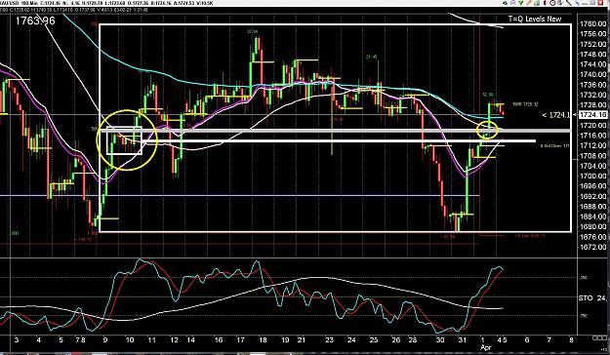
Task: Click date 25 on the time axis
Action: [x=374, y=340]
